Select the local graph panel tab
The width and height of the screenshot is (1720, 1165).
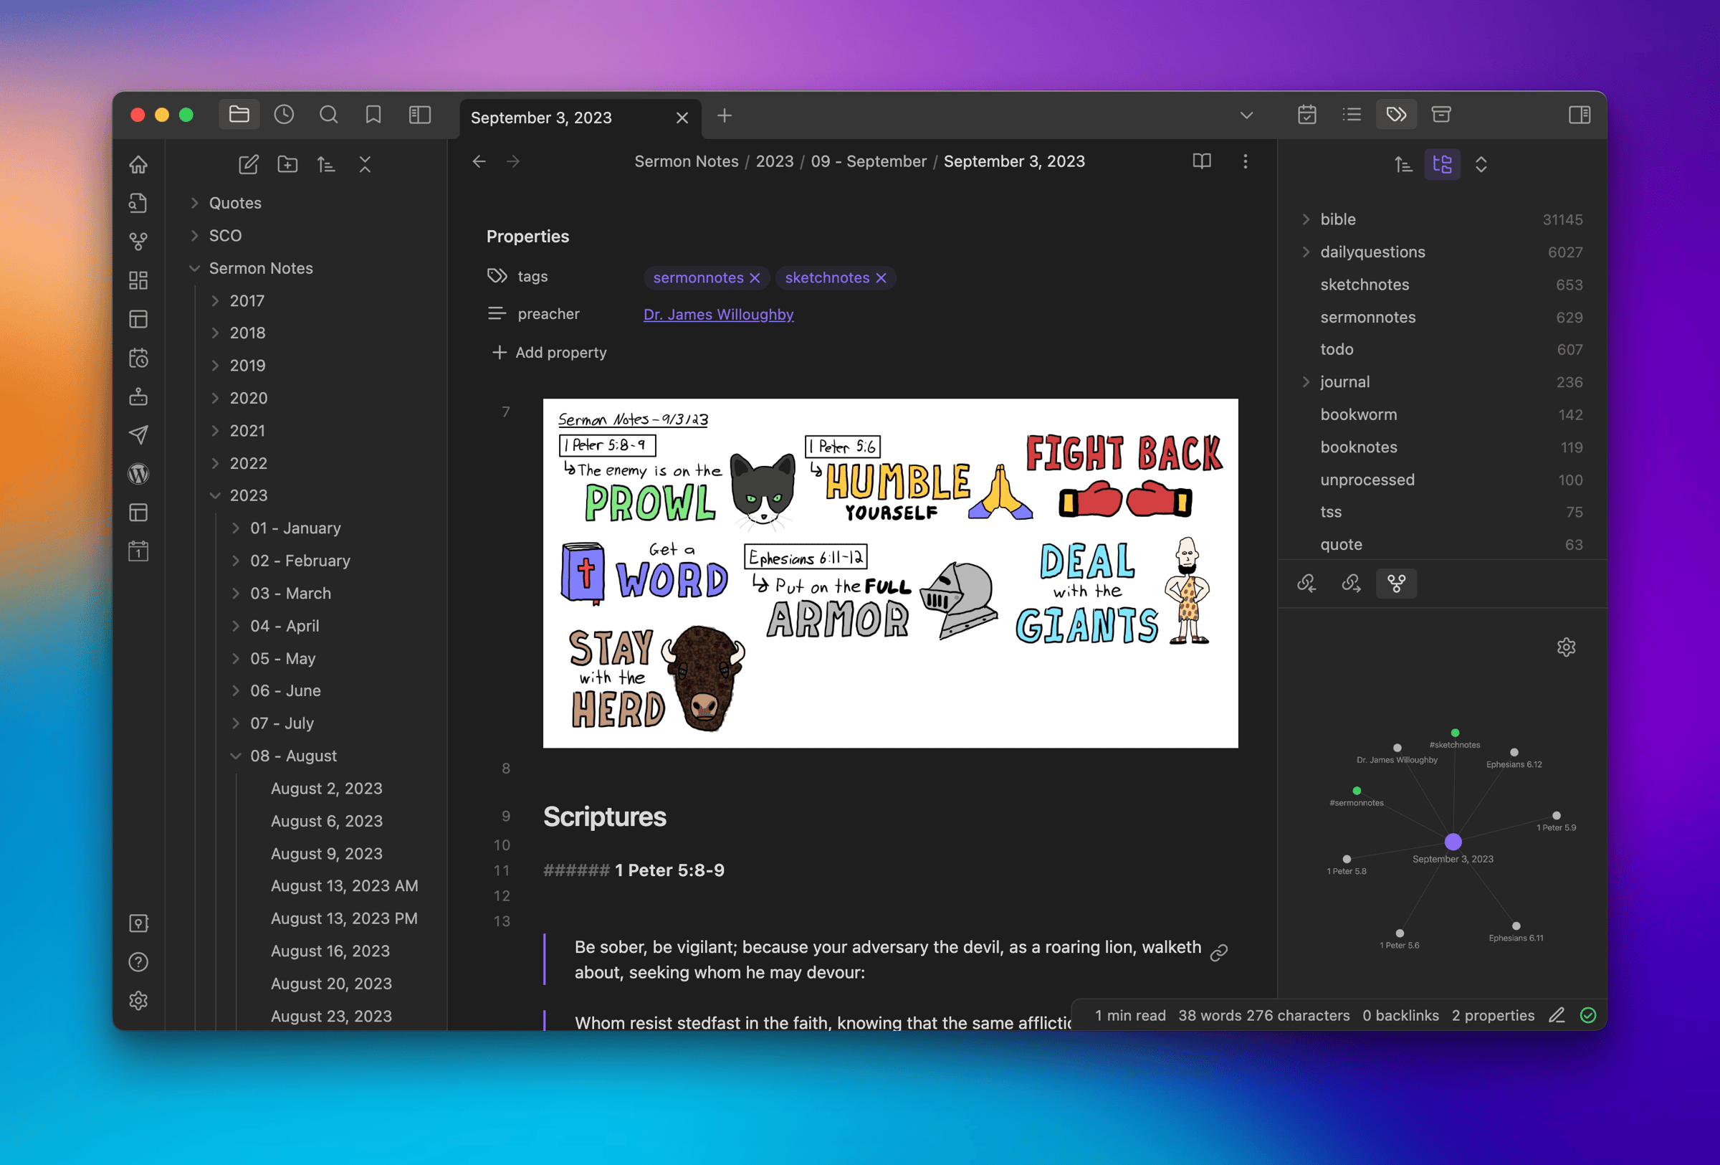click(1397, 584)
